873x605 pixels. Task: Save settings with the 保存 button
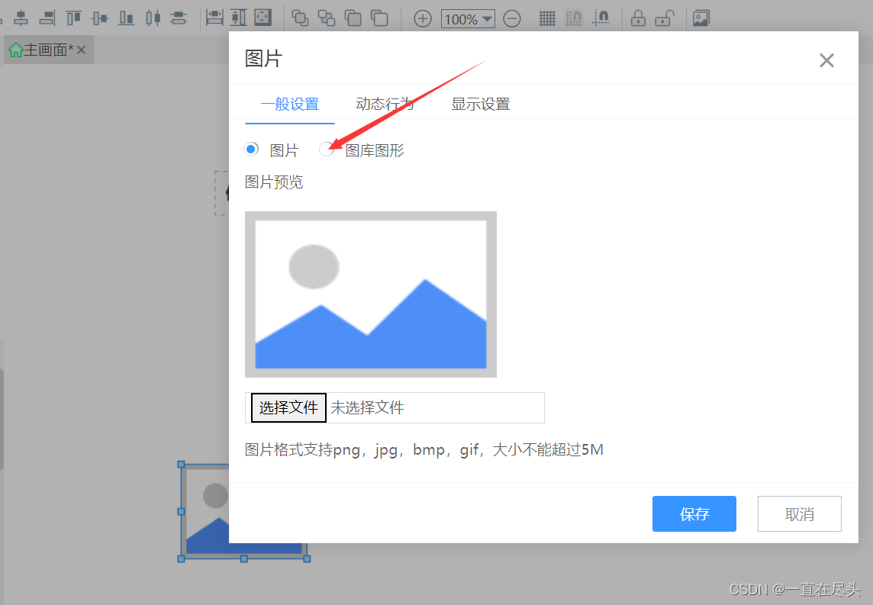[694, 513]
